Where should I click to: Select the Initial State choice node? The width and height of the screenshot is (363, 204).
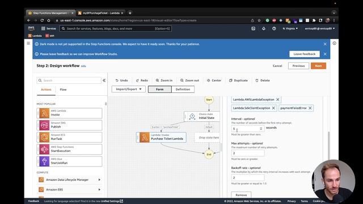tap(202, 116)
